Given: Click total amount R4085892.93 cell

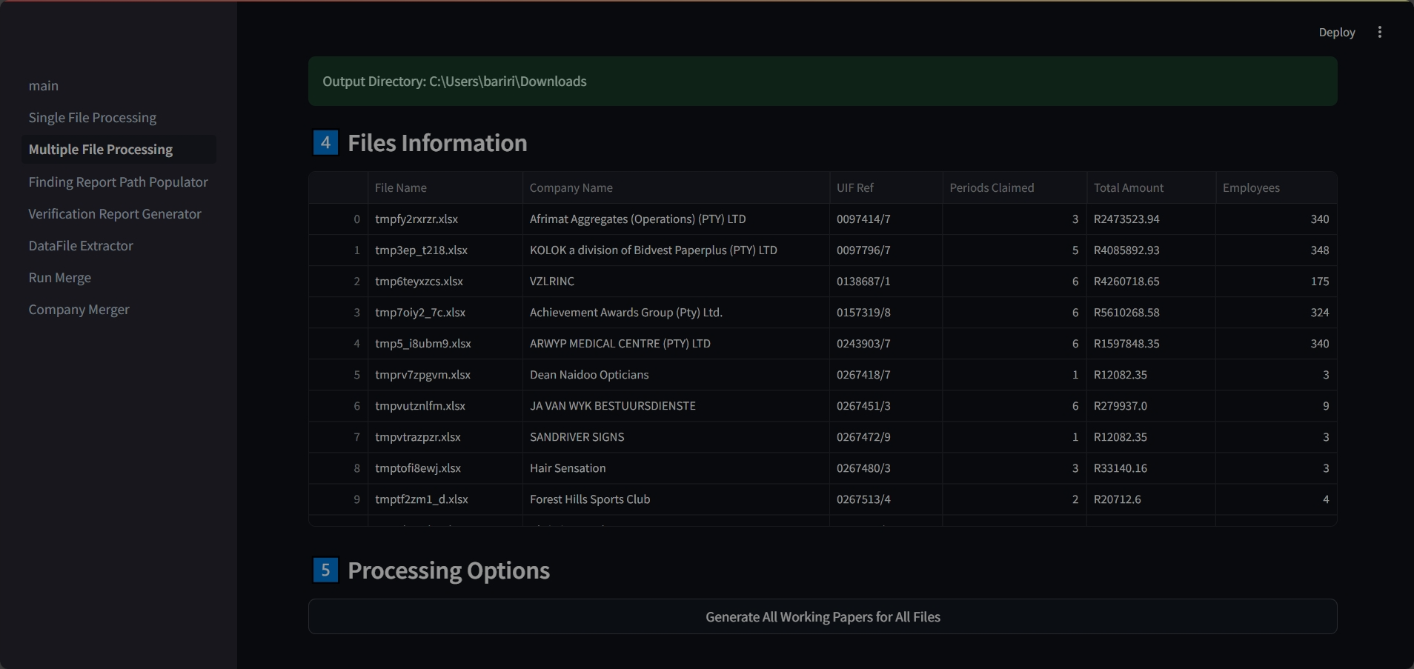Looking at the screenshot, I should tap(1151, 250).
